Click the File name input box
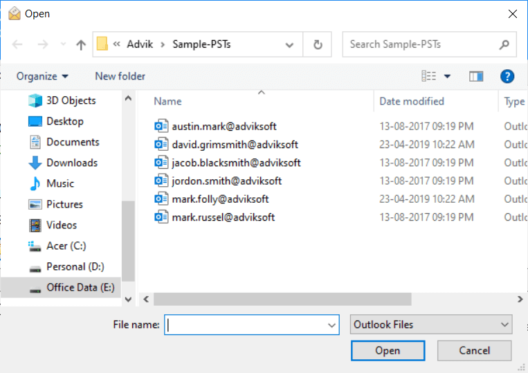 (251, 325)
